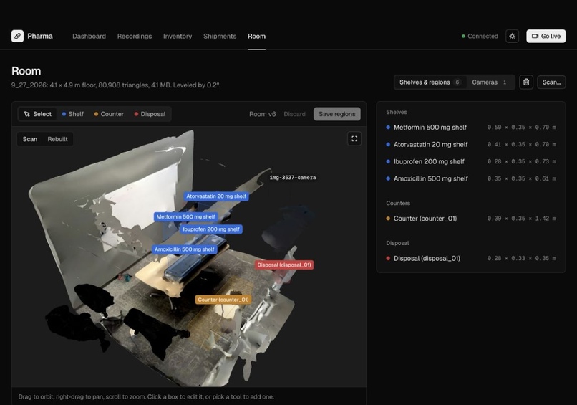Screen dimensions: 577x405
Task: Click red Disposal (disposal_01) label in 3D view
Action: (284, 265)
